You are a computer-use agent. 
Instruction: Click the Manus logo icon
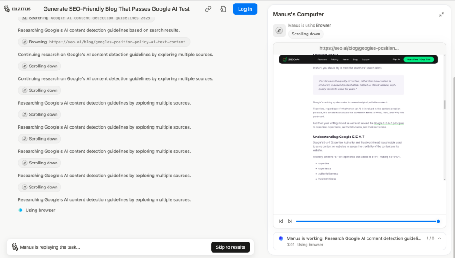pyautogui.click(x=7, y=9)
